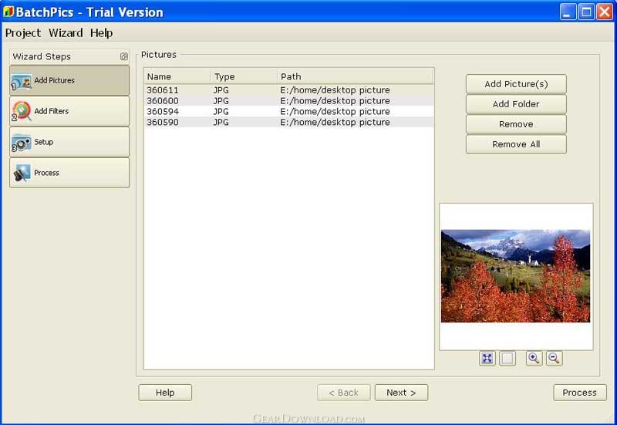
Task: Select the Add Pictures step label
Action: point(54,80)
